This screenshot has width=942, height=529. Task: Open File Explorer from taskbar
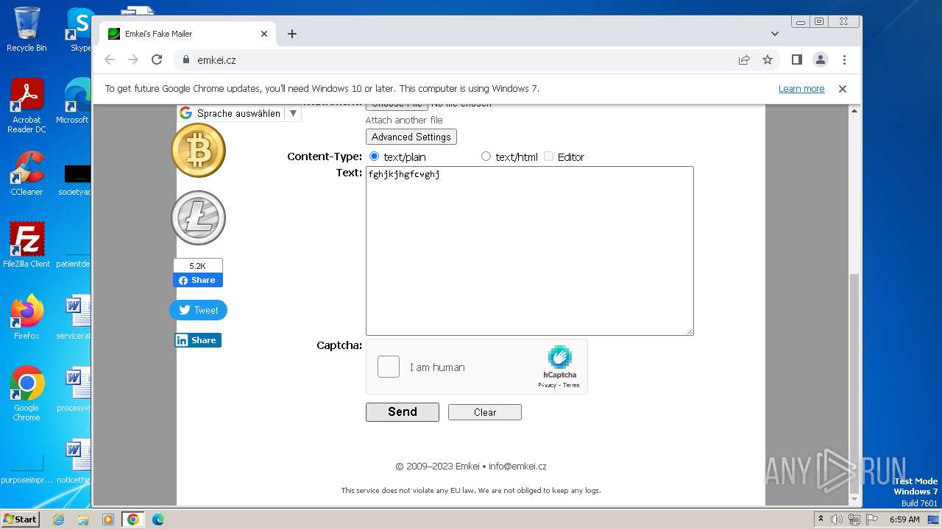pos(83,519)
